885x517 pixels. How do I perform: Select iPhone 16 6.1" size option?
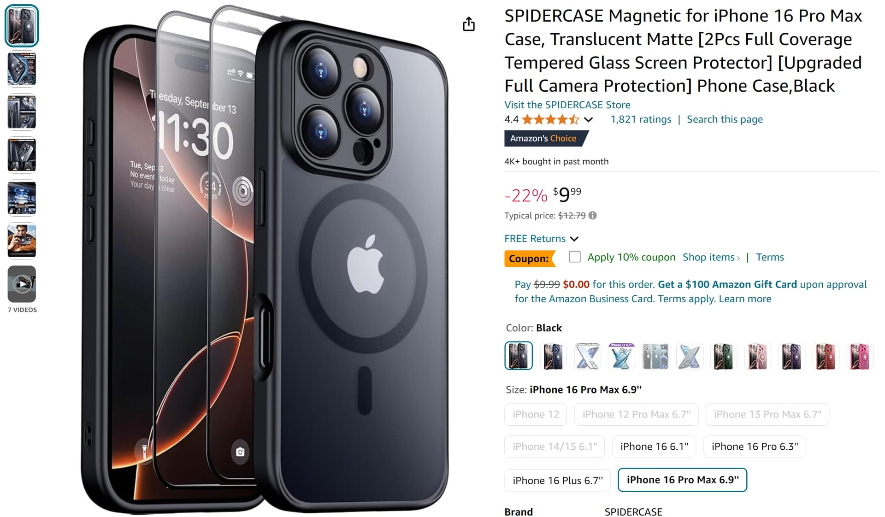tap(654, 446)
